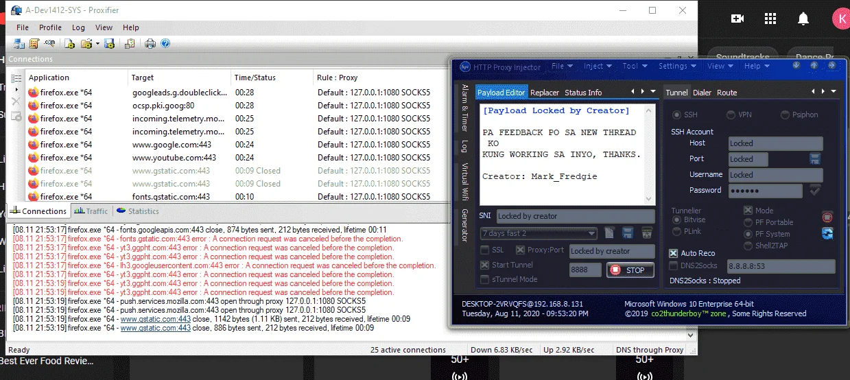Viewport: 850px width, 380px height.
Task: Click the blue Help icon in Proxifier toolbar
Action: [165, 43]
